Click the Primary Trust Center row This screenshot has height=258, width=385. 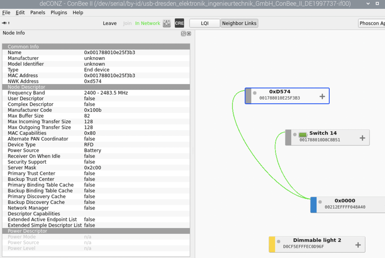96,173
